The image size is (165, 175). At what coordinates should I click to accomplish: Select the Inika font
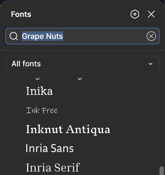(x=39, y=91)
